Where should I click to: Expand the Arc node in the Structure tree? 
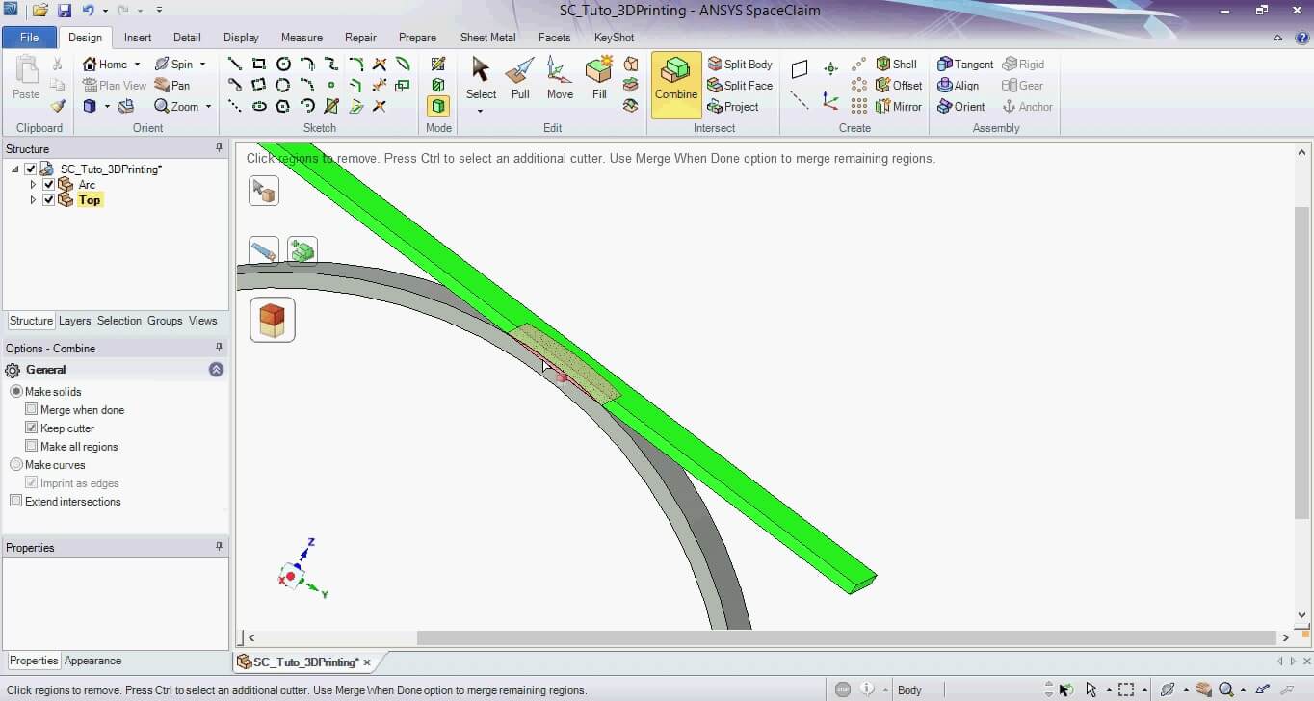(32, 184)
